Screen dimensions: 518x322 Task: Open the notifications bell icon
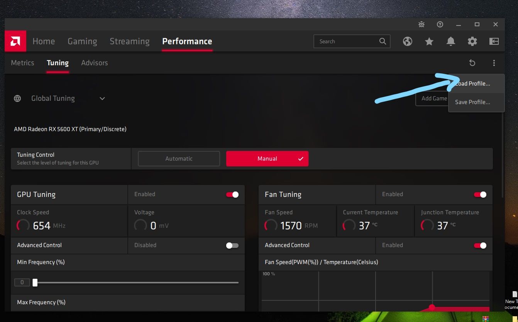451,41
